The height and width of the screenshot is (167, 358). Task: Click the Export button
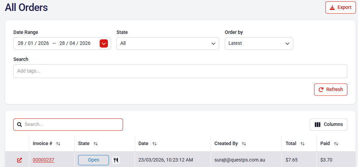pyautogui.click(x=341, y=8)
